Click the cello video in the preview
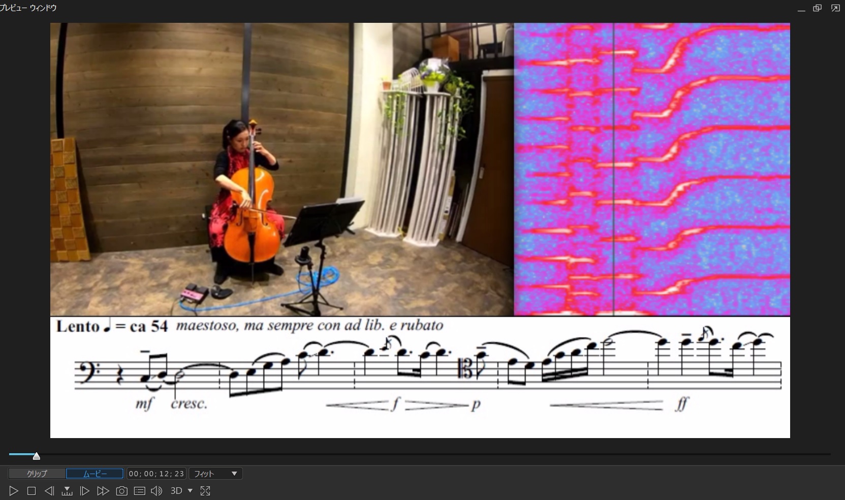The image size is (845, 500). 282,170
